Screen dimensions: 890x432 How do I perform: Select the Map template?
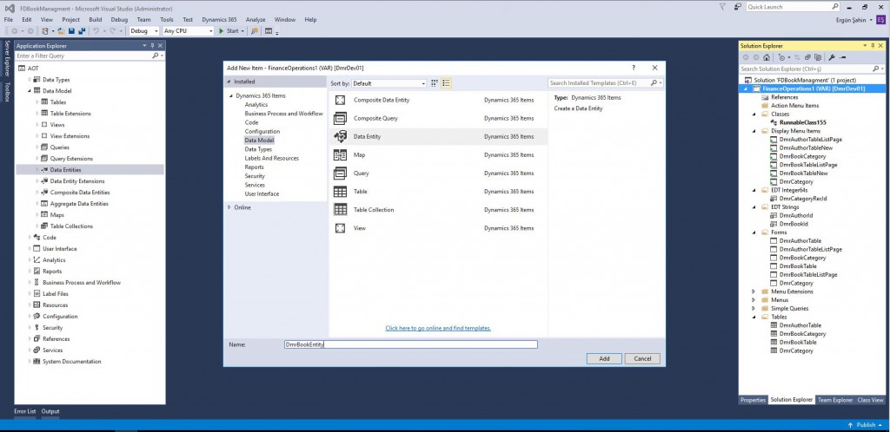tap(438, 154)
